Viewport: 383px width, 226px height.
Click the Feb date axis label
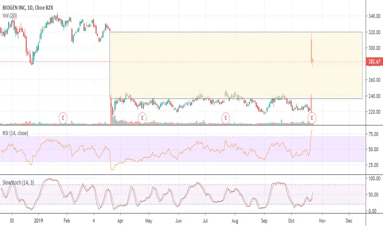pos(67,221)
